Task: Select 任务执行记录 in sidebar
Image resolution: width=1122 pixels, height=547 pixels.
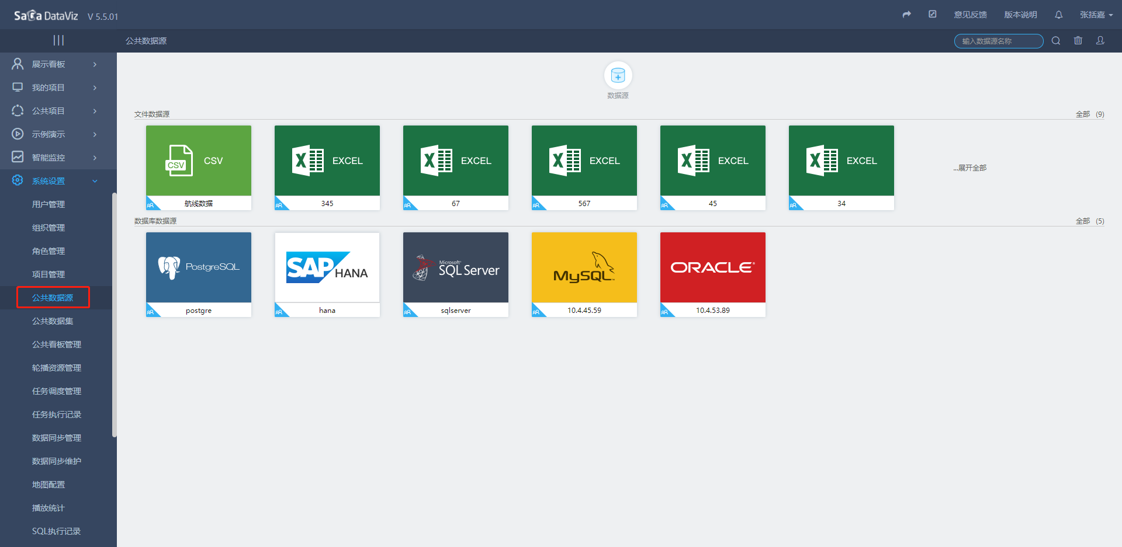Action: click(x=57, y=414)
